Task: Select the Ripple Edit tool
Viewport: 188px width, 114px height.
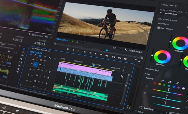Action: (22, 55)
